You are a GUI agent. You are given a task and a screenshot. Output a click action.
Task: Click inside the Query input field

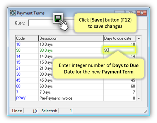(41, 23)
